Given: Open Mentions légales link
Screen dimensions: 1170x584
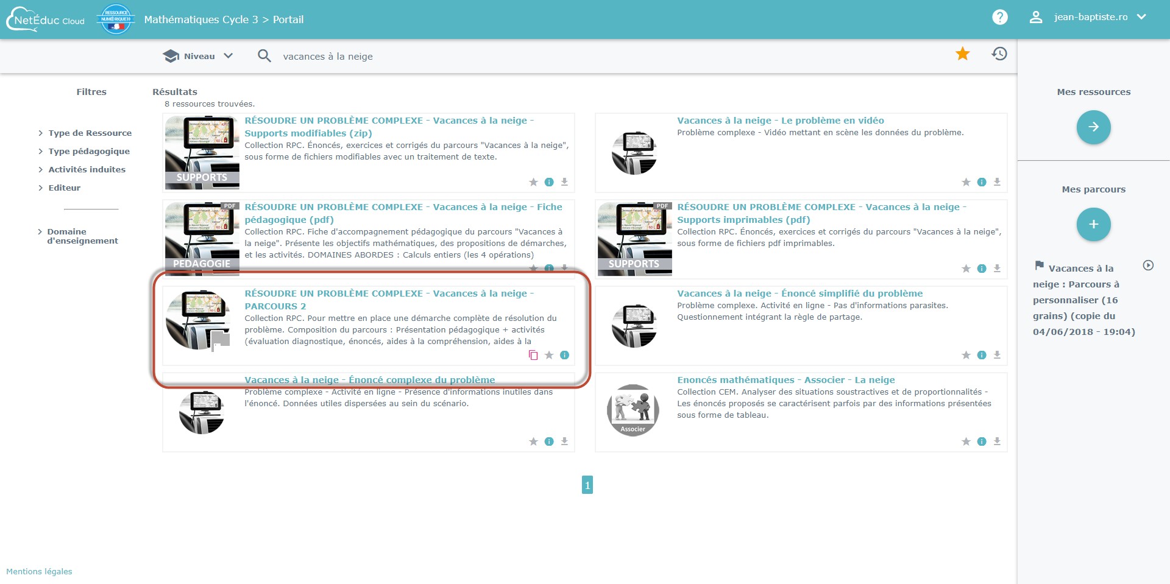Looking at the screenshot, I should 39,571.
